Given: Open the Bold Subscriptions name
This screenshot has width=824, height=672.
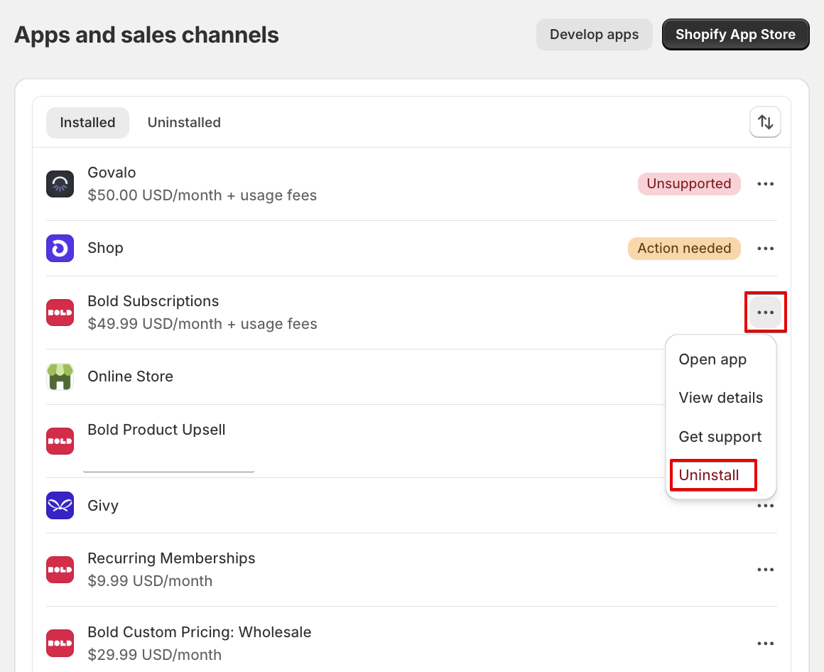Looking at the screenshot, I should click(153, 301).
